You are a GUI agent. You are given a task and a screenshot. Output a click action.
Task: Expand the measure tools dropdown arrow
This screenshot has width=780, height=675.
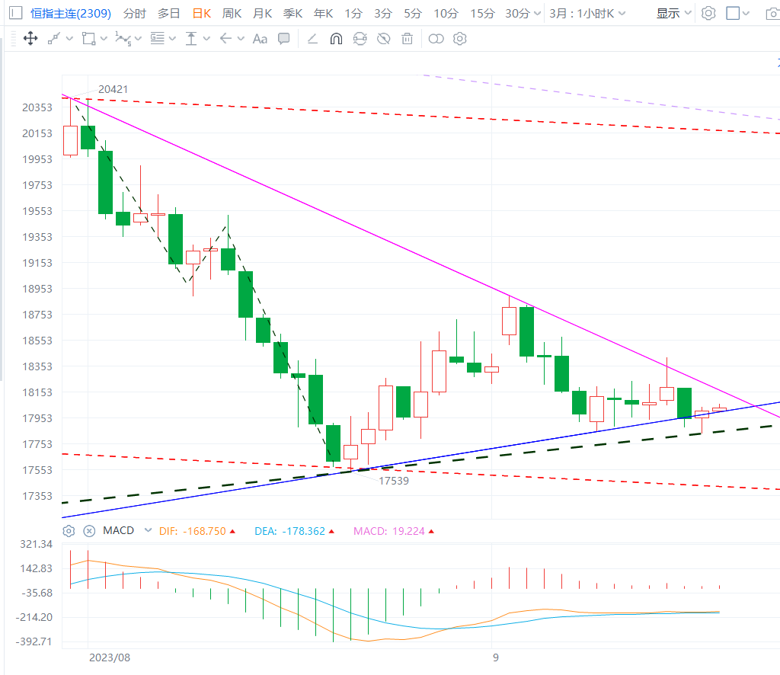206,38
